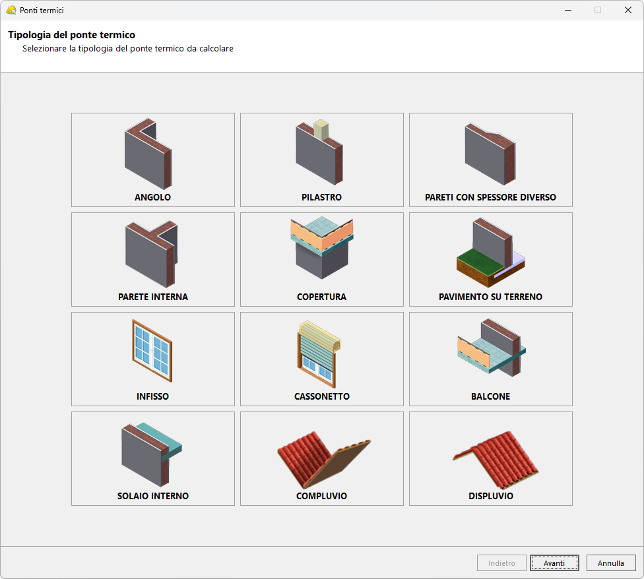
Task: Click the greyed-out Indietro button
Action: tap(501, 563)
